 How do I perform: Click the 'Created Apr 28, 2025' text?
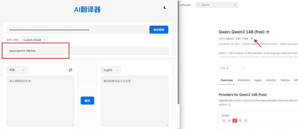tap(229, 44)
